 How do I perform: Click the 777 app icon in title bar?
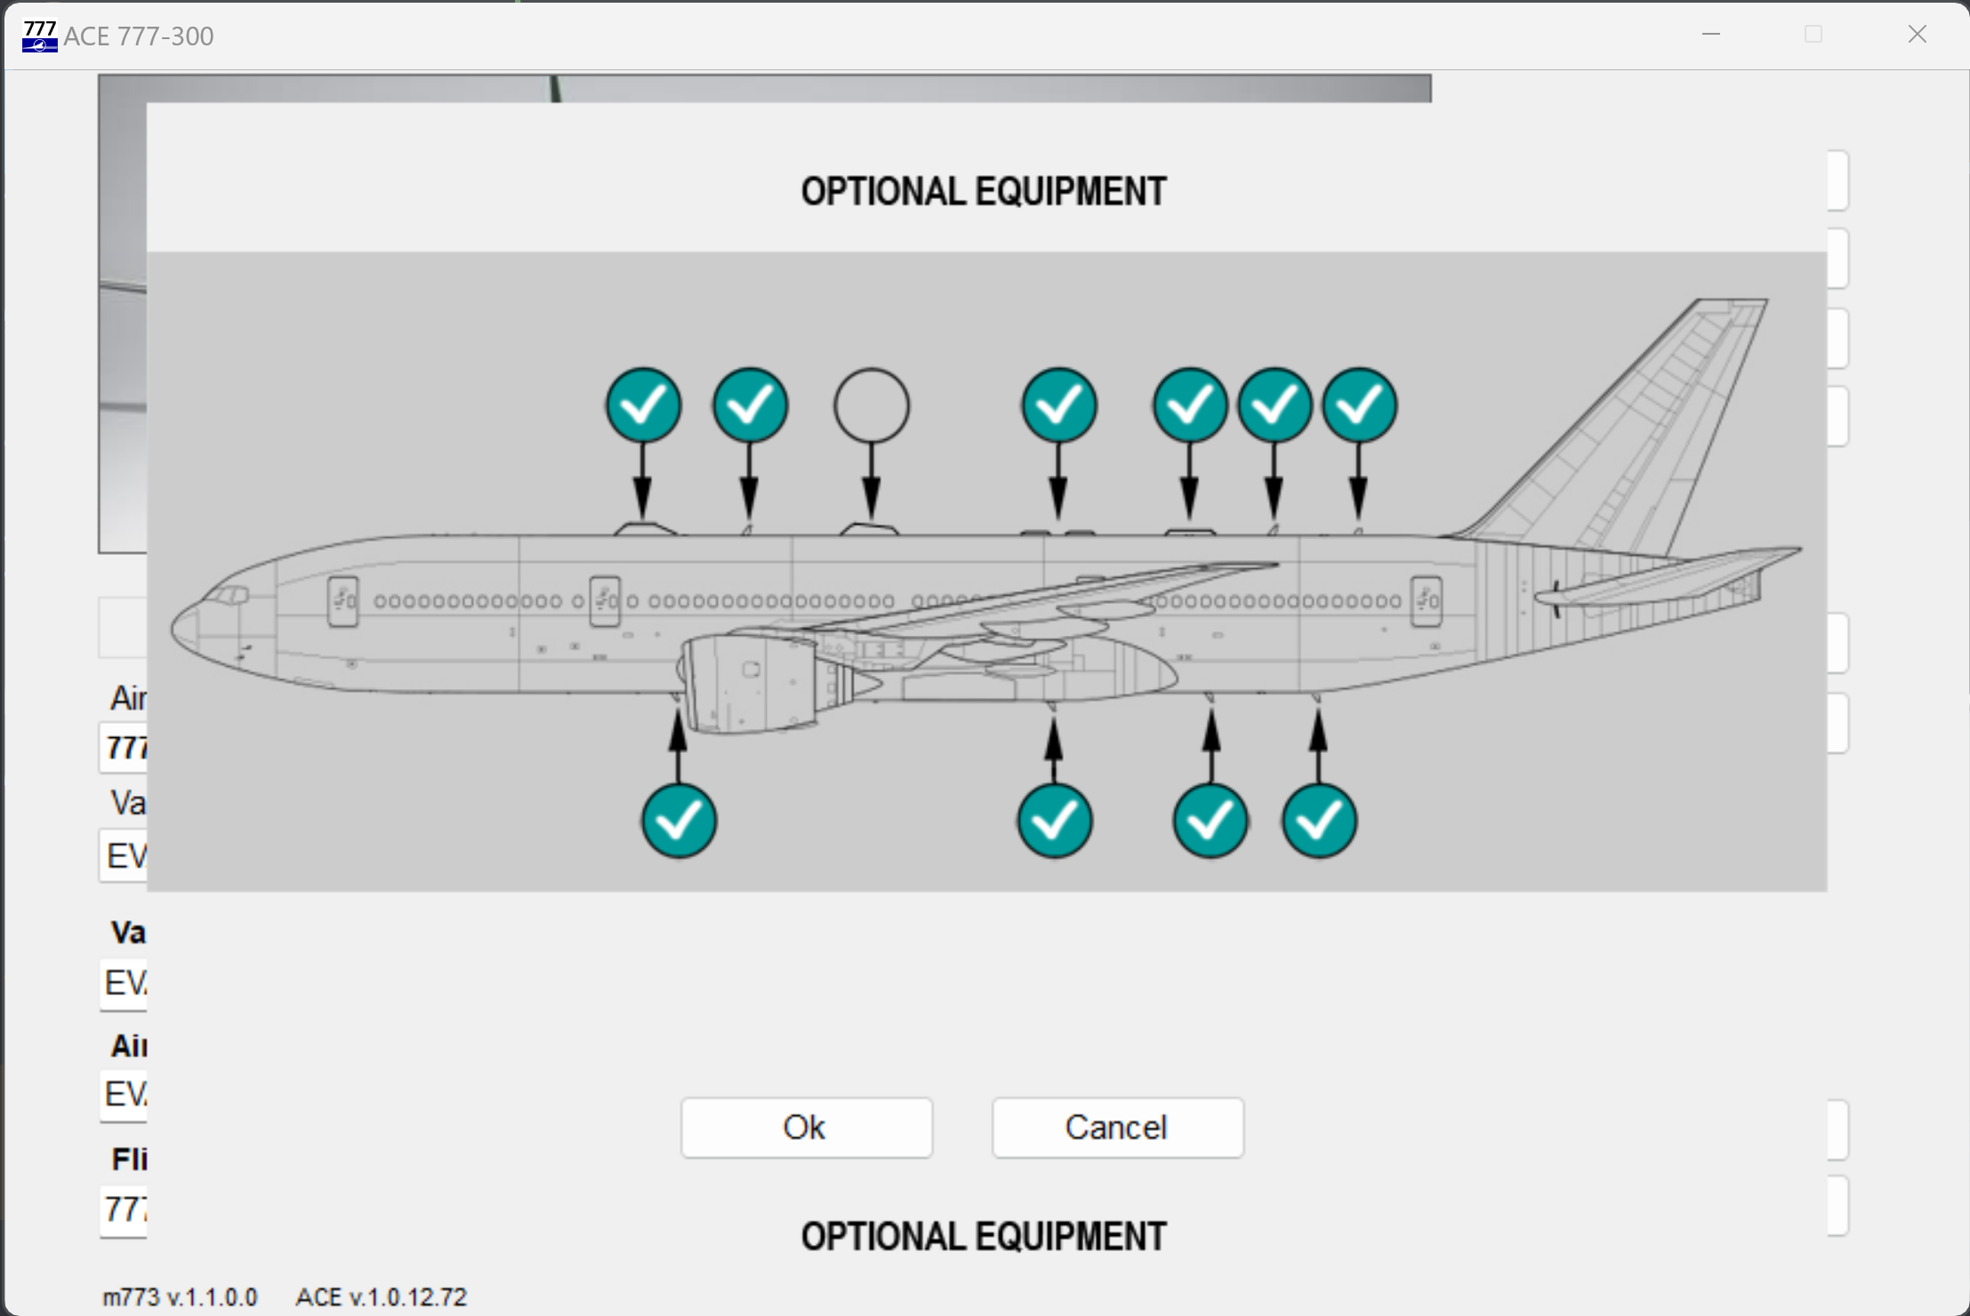click(x=39, y=36)
